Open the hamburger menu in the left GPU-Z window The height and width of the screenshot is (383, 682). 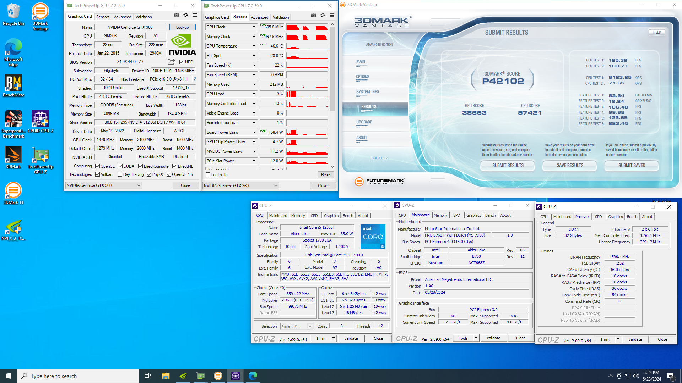click(x=195, y=15)
